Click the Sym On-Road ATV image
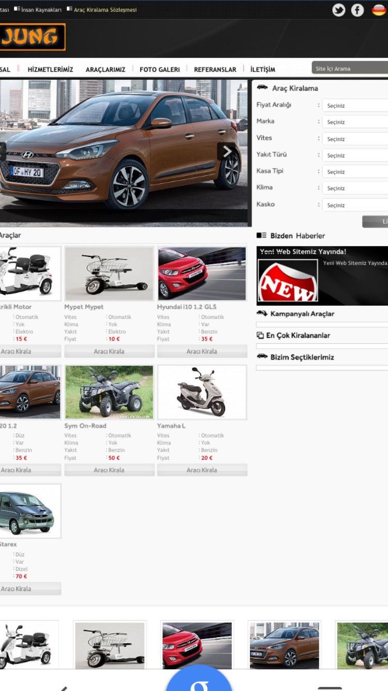 point(109,392)
